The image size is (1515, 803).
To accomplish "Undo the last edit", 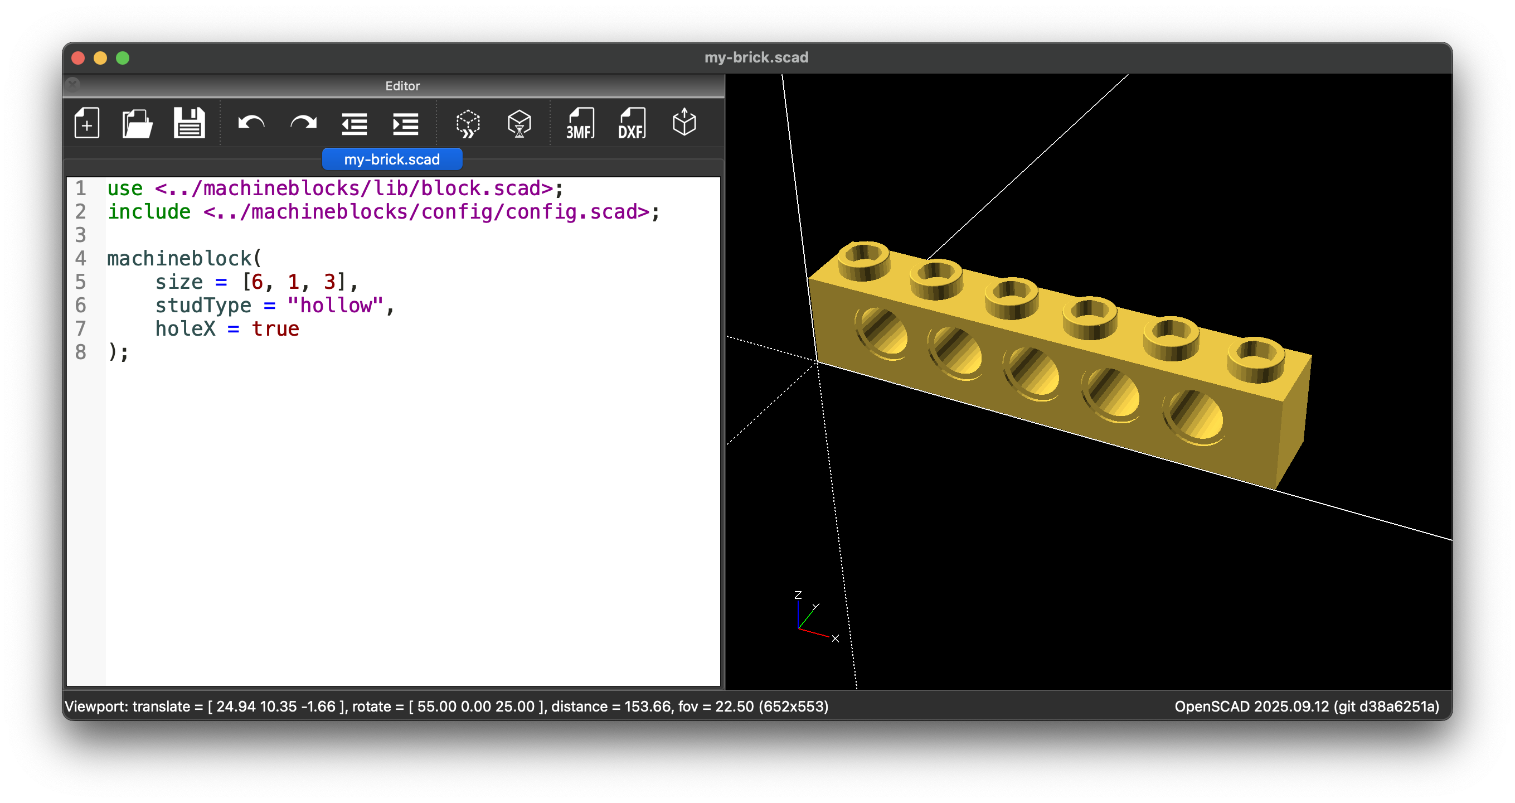I will pyautogui.click(x=251, y=123).
